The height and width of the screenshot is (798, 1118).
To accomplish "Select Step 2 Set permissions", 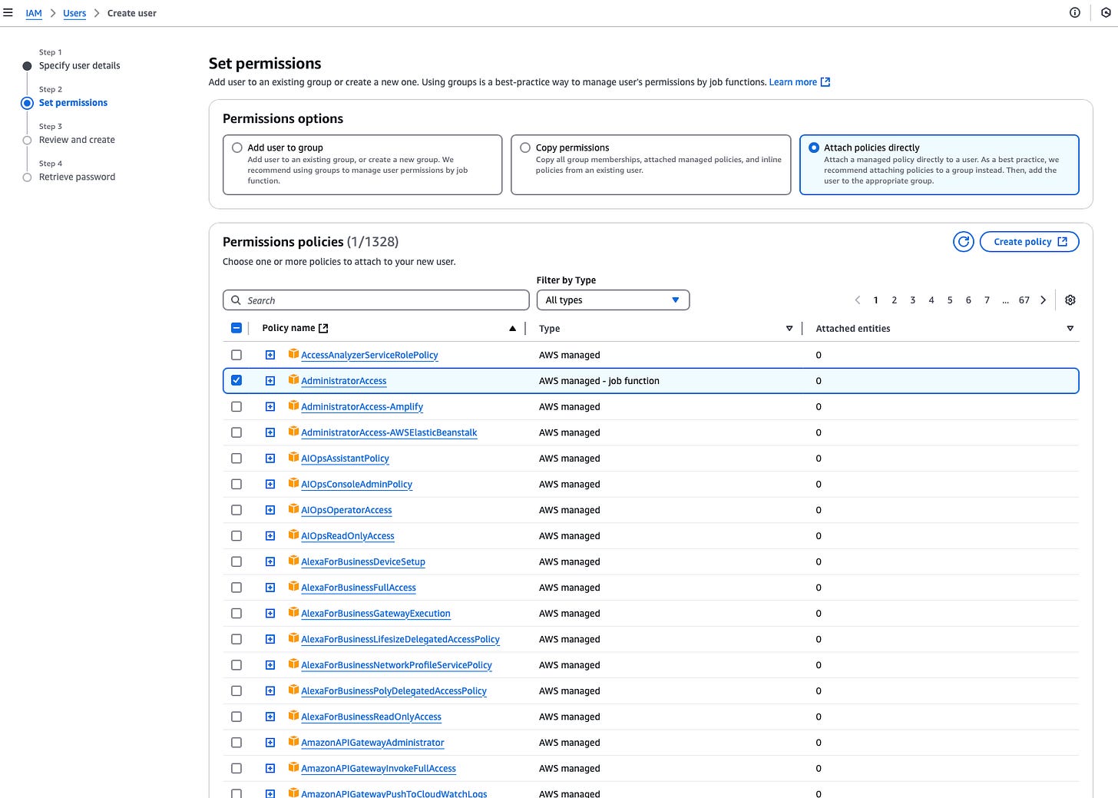I will tap(73, 103).
